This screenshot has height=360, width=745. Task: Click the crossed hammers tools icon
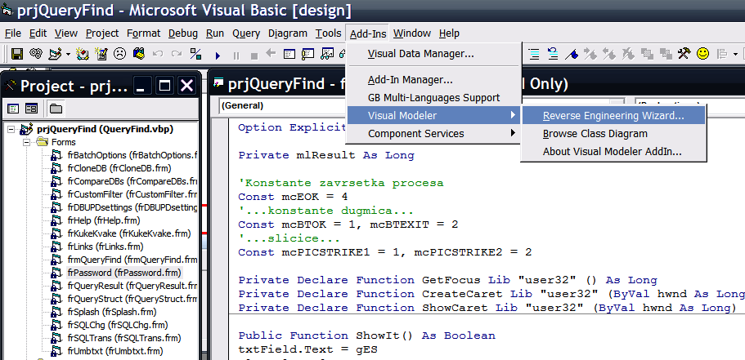tap(684, 55)
